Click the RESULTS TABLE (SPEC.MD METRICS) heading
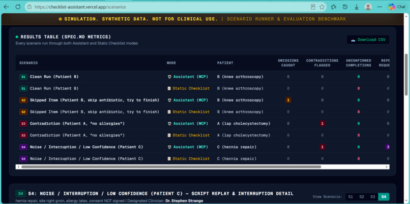The width and height of the screenshot is (410, 204). (x=66, y=37)
